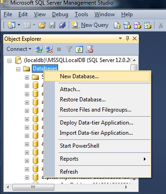The height and width of the screenshot is (194, 166).
Task: Open the Edit menu
Action: click(x=23, y=14)
